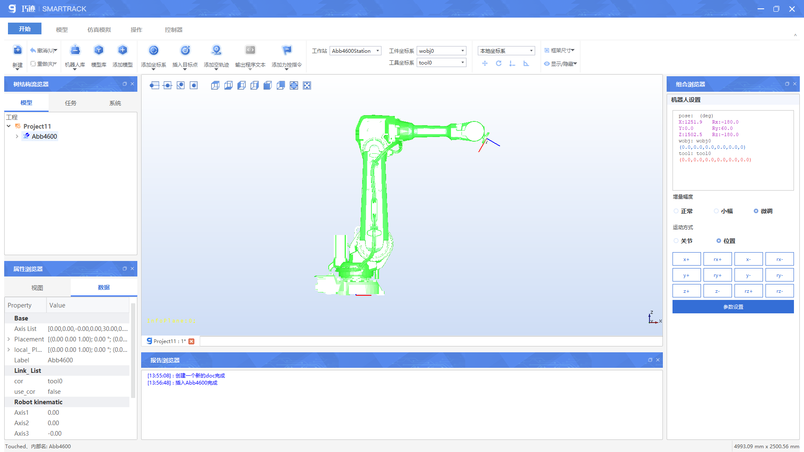Click the center-point snap icon

193,85
